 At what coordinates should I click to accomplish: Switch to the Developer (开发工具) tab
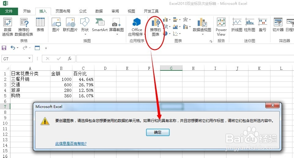click(x=151, y=11)
